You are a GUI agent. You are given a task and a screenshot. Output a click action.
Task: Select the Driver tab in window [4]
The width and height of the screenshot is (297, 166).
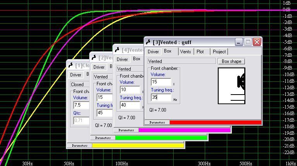click(x=122, y=59)
